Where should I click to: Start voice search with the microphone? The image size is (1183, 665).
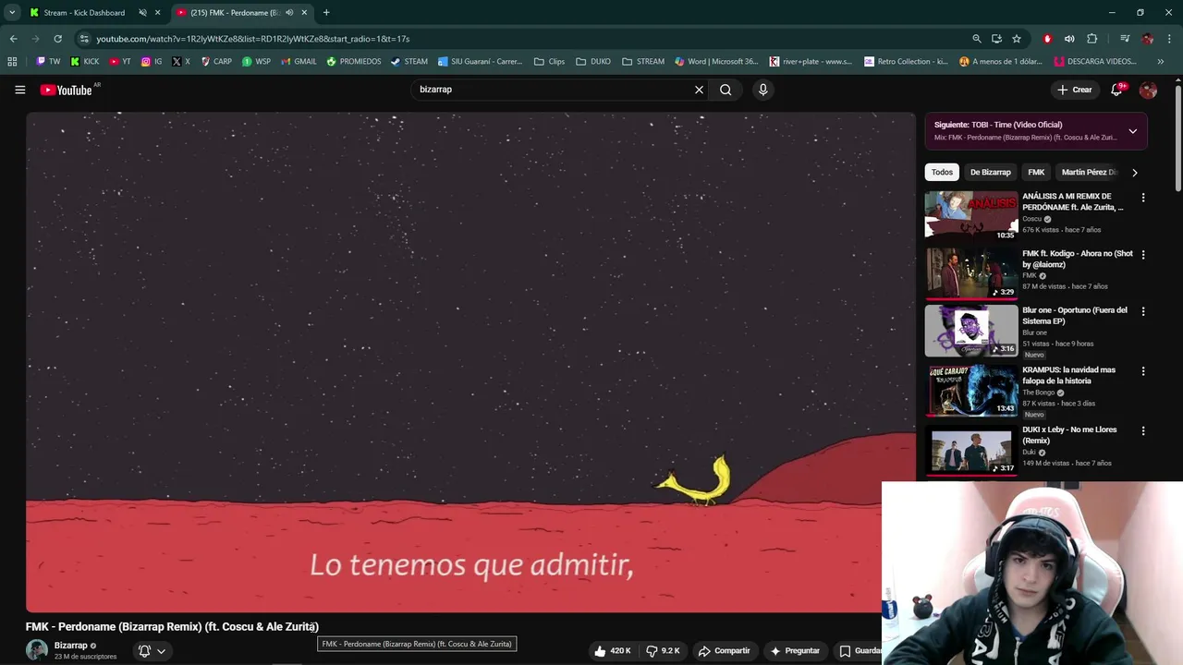762,90
